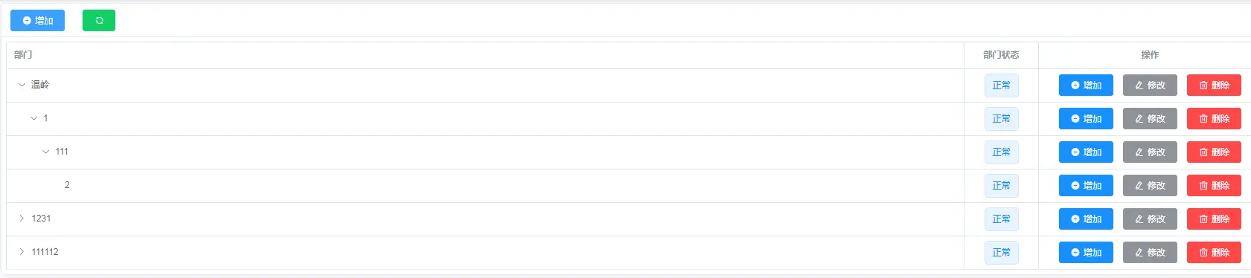Add a child under 温岭 department
Screen dimensions: 1251x278
tap(1086, 85)
